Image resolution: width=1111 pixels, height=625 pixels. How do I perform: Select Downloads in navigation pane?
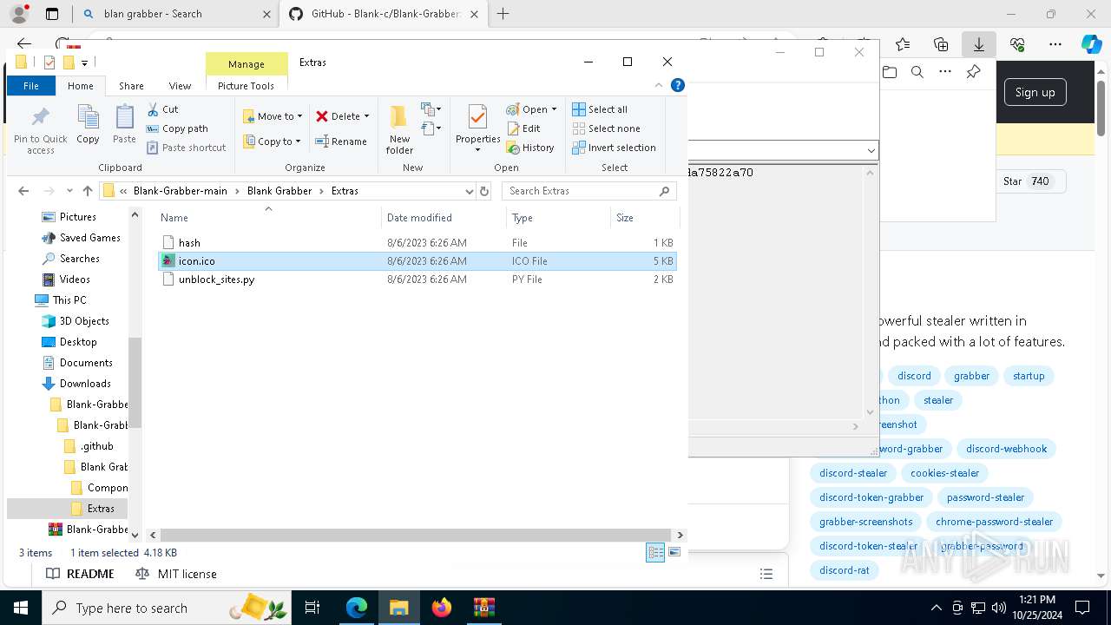pos(84,384)
